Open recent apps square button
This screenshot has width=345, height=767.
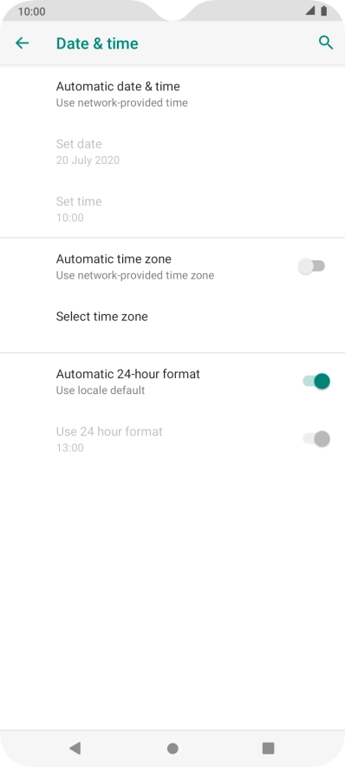pyautogui.click(x=268, y=748)
